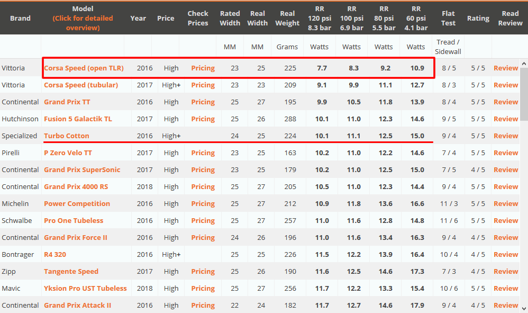
Task: Read Review of Power Competition
Action: coord(506,203)
